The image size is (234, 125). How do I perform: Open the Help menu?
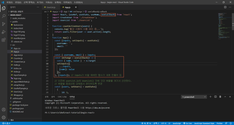tap(78, 3)
